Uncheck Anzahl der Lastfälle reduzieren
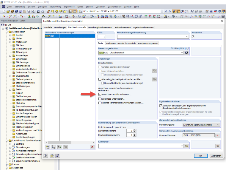226x170 pixels. coord(100,95)
